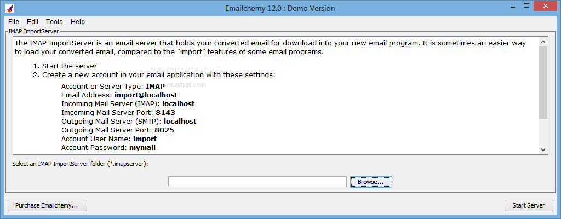Click the scrollbar up arrow in instructions
The width and height of the screenshot is (561, 219).
pos(543,42)
